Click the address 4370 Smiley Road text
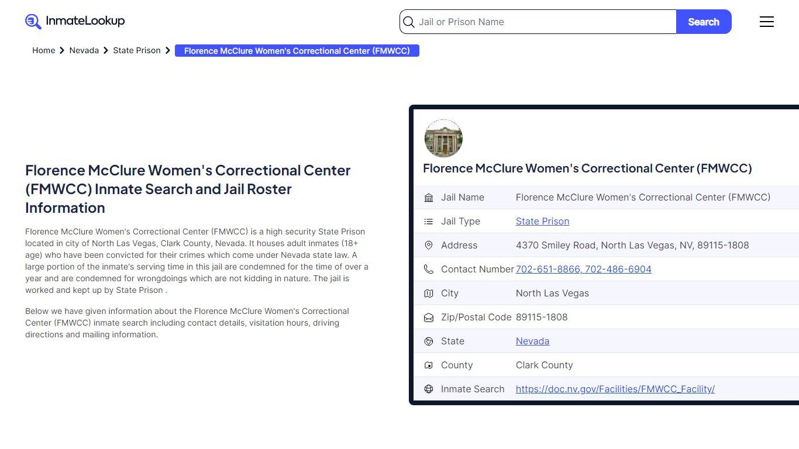Image resolution: width=799 pixels, height=449 pixels. coord(632,245)
